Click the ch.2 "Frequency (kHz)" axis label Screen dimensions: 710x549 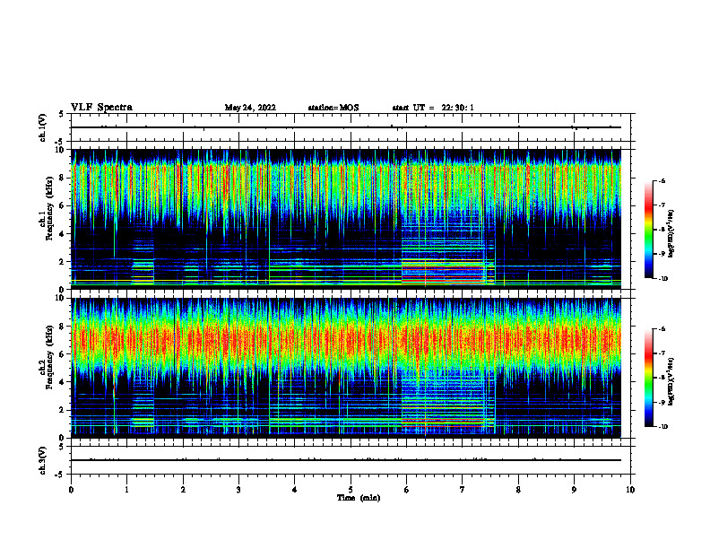49,357
